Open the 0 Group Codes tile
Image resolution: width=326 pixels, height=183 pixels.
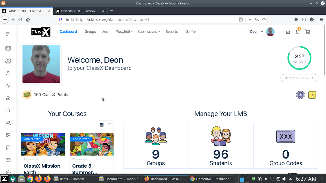[x=286, y=145]
